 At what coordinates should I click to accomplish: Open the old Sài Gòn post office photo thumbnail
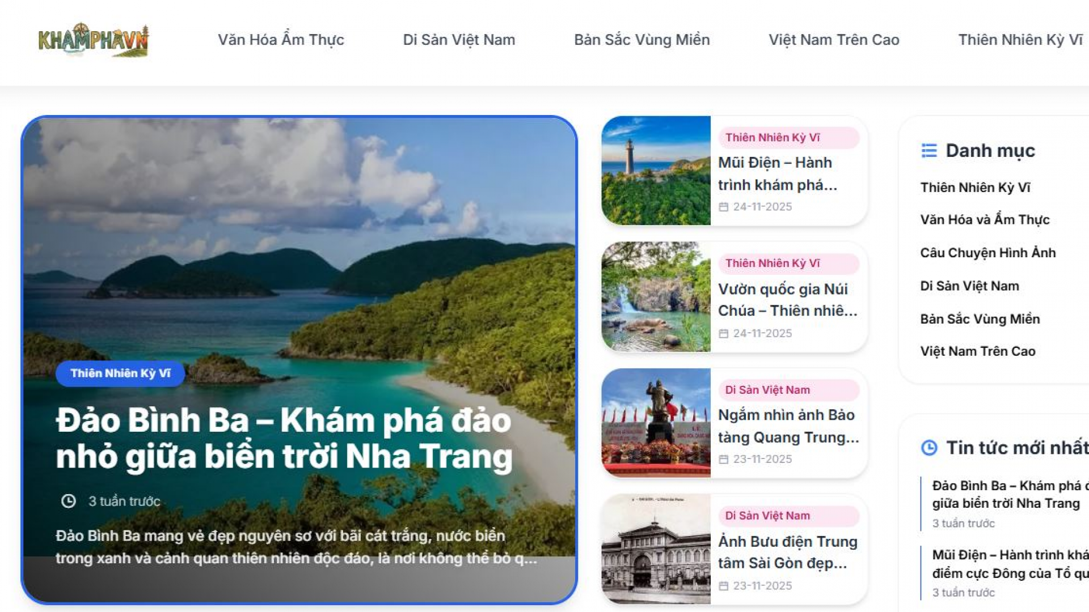(656, 549)
